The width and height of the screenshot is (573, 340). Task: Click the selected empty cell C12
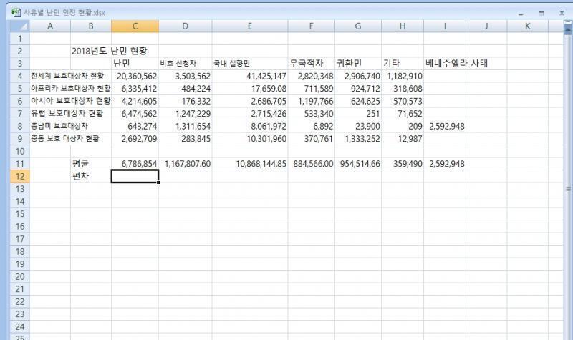click(135, 176)
